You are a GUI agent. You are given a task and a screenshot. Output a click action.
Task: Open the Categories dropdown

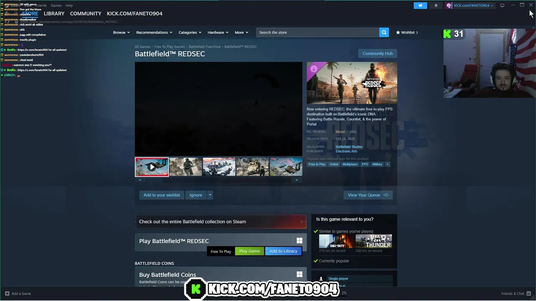click(x=190, y=32)
